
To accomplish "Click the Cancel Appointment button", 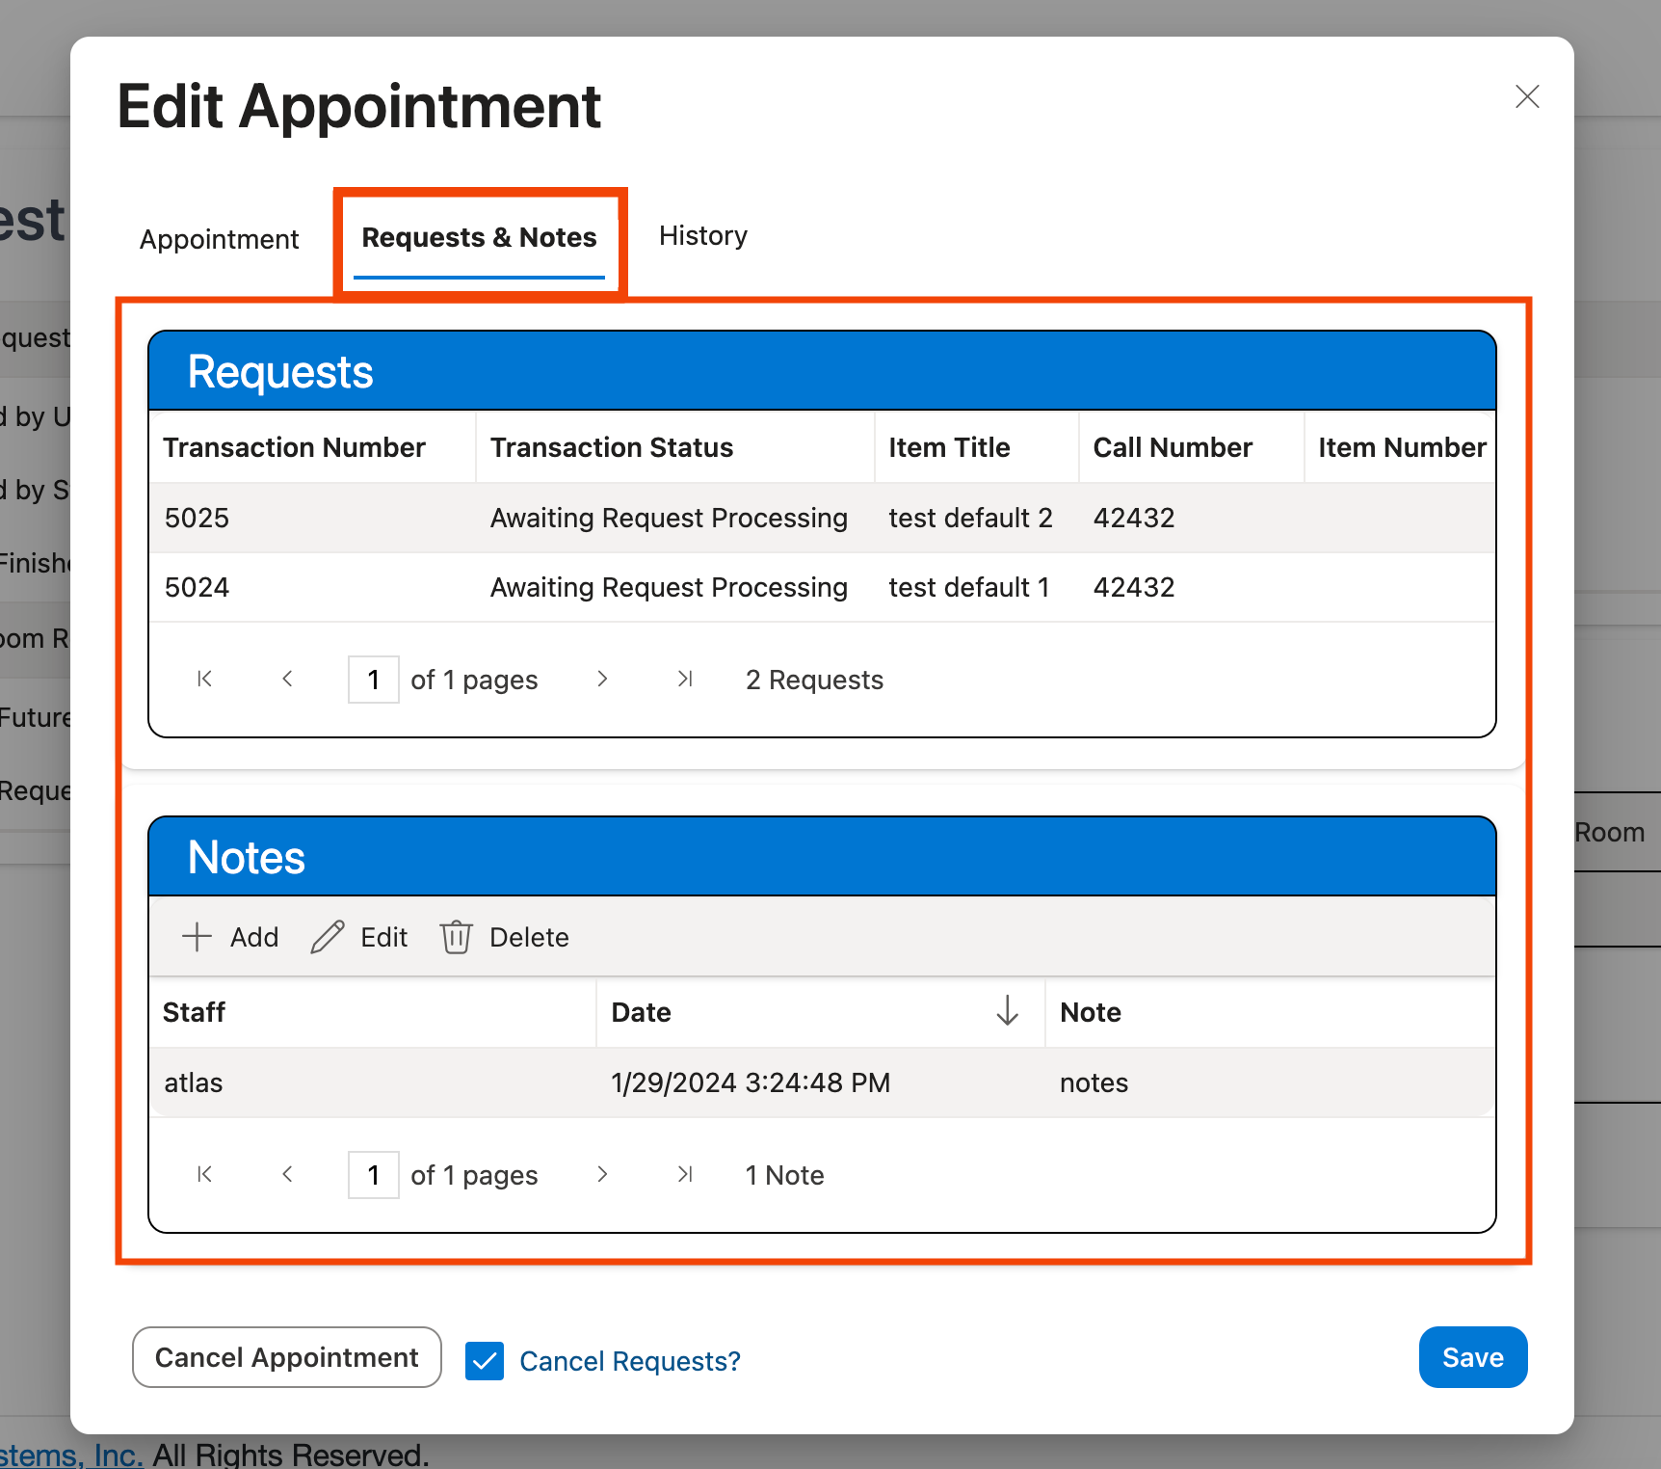I will click(x=286, y=1357).
